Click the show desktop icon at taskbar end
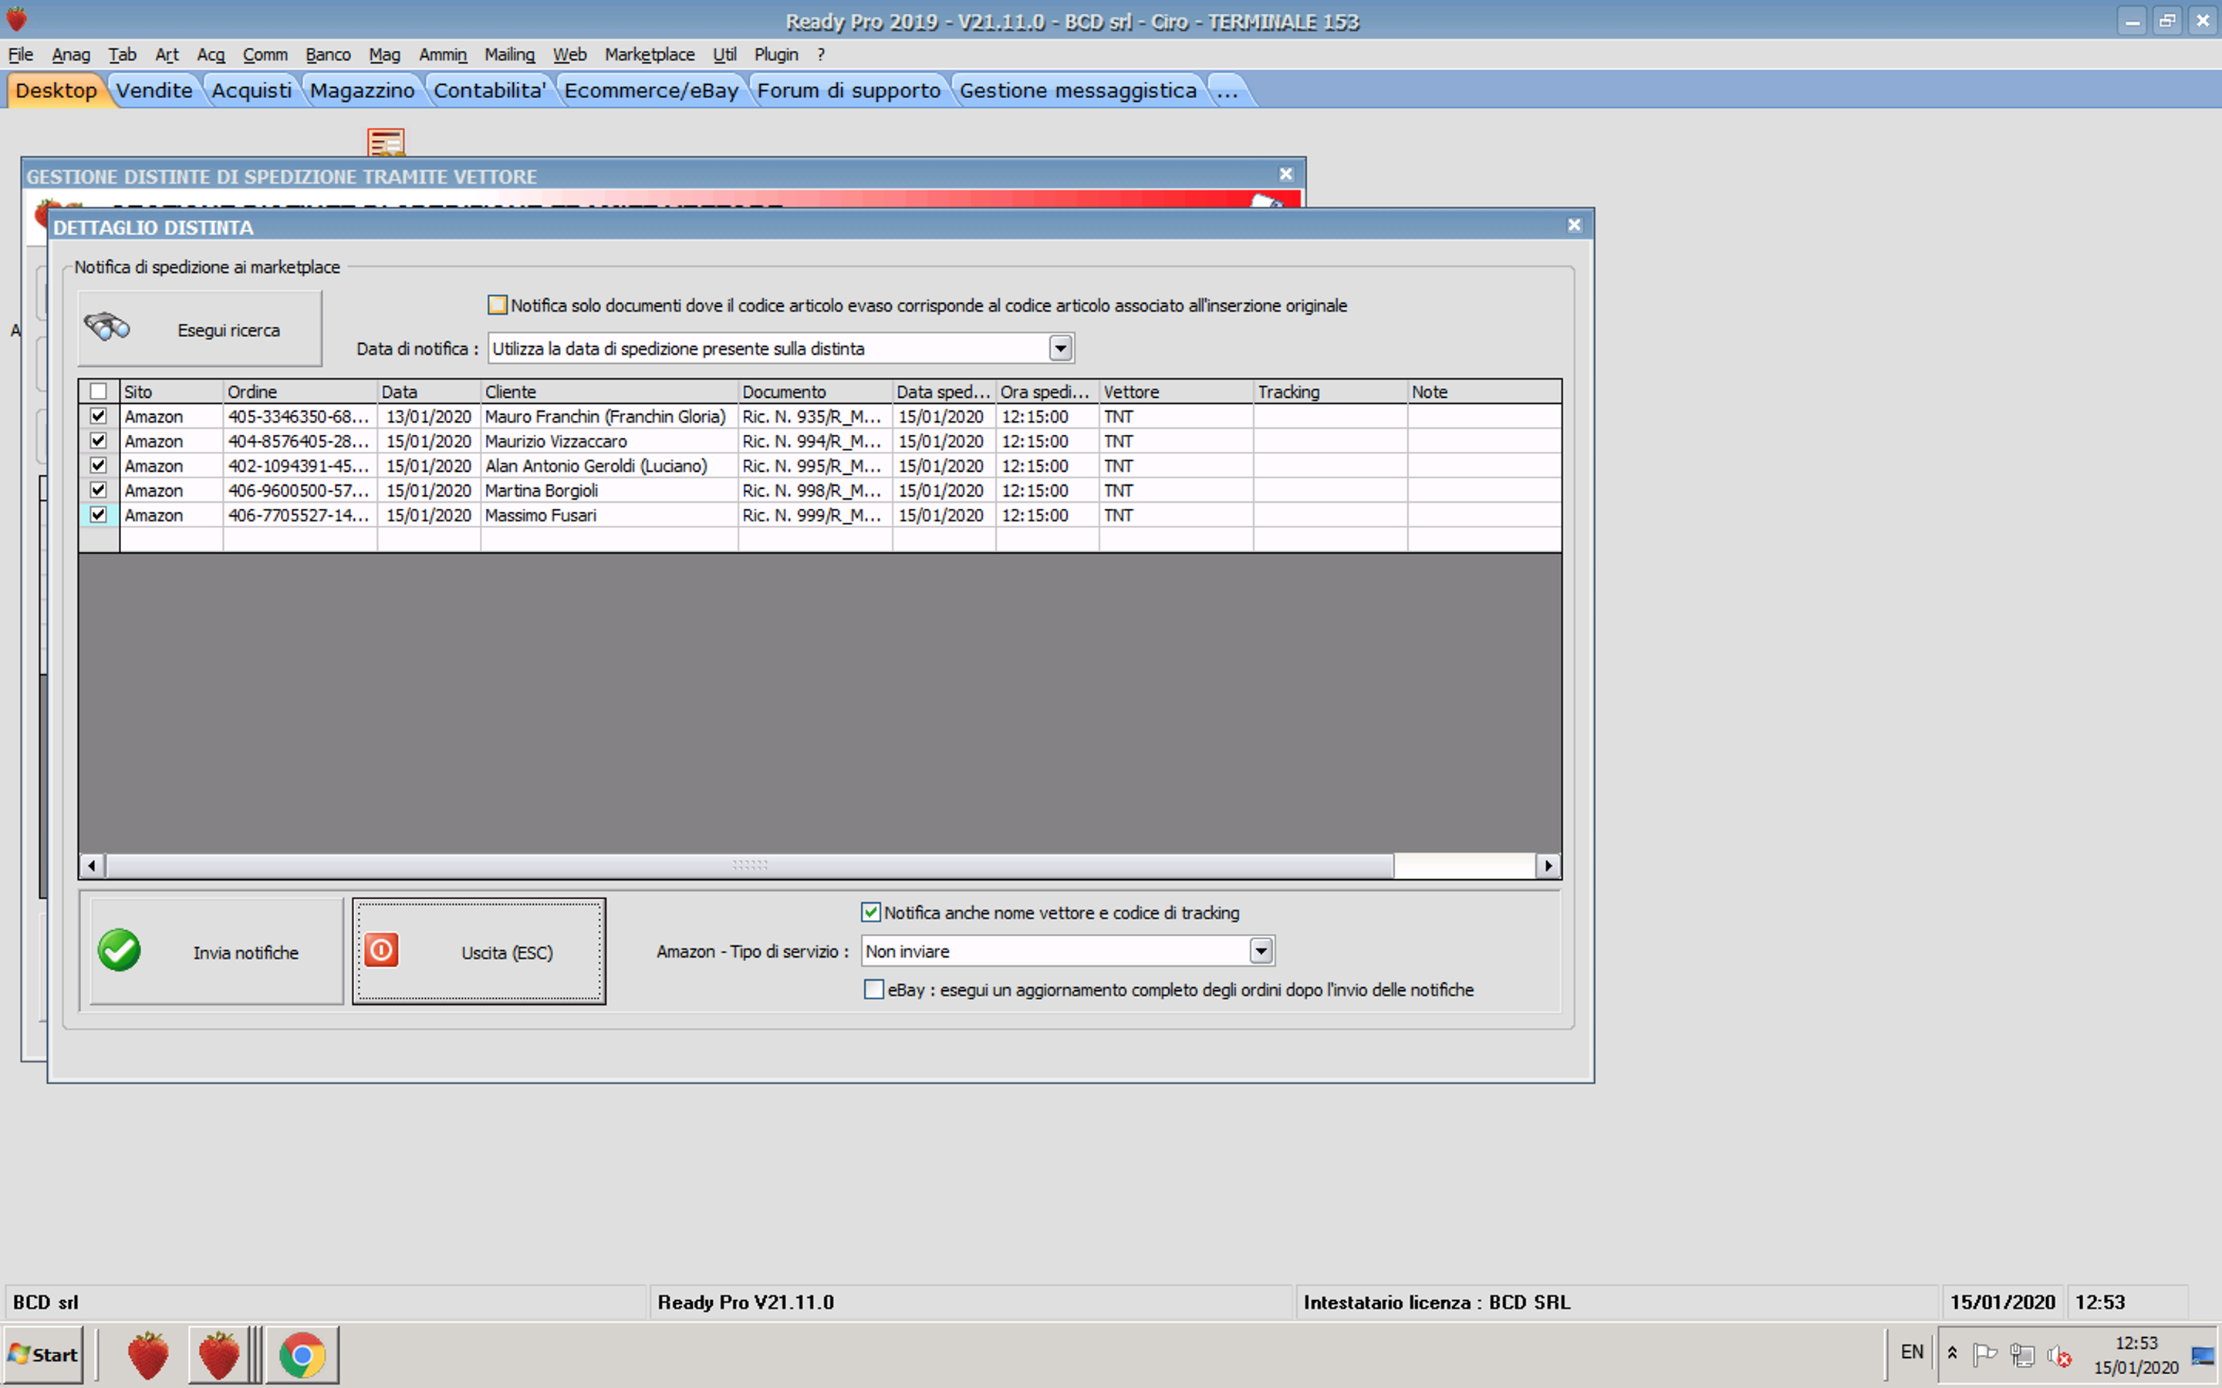 [2203, 1355]
